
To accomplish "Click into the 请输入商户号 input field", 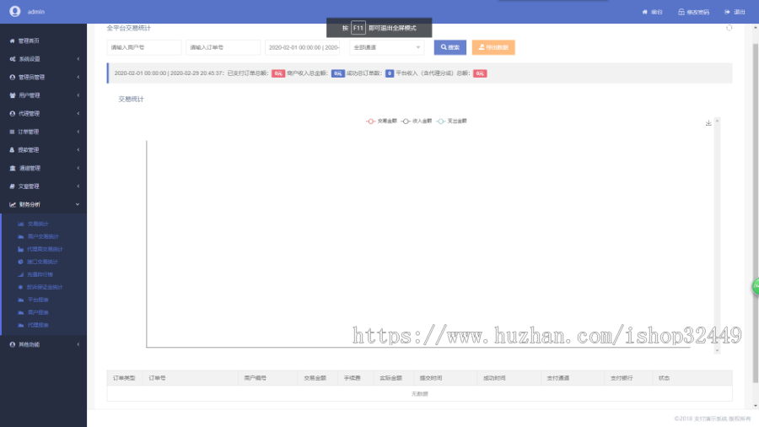I will pos(144,47).
